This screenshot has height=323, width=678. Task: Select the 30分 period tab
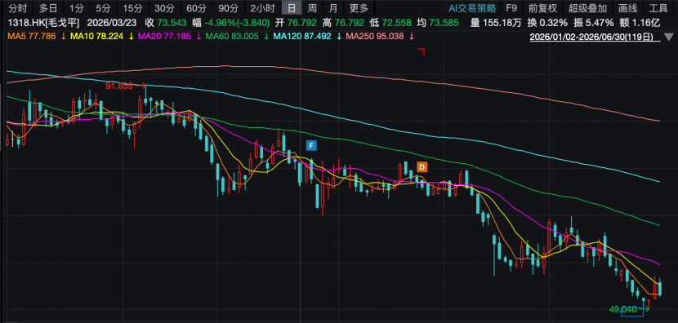(164, 7)
